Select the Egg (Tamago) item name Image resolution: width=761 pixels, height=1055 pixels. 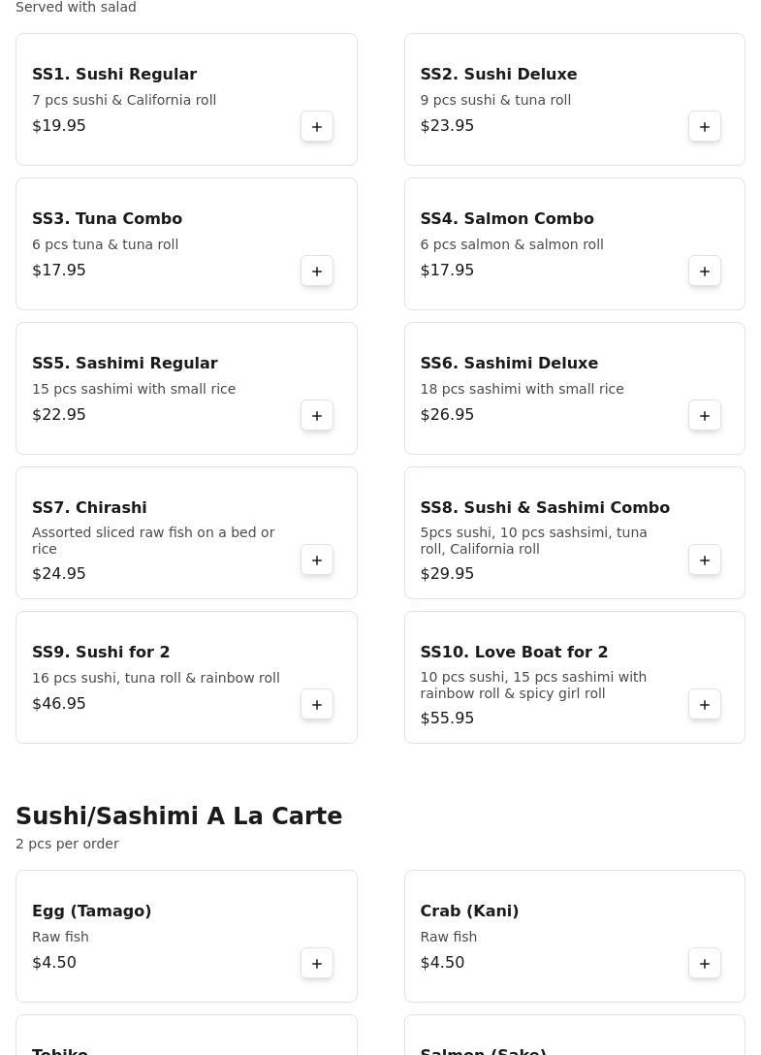tap(91, 911)
